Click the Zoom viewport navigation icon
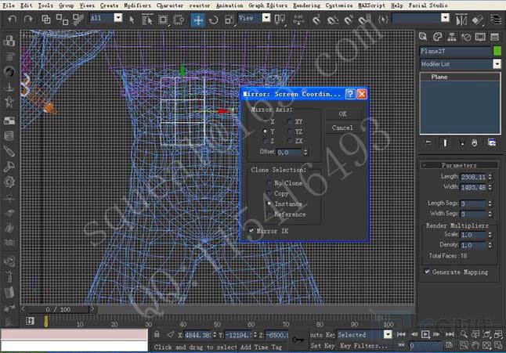This screenshot has height=353, width=506. click(464, 334)
